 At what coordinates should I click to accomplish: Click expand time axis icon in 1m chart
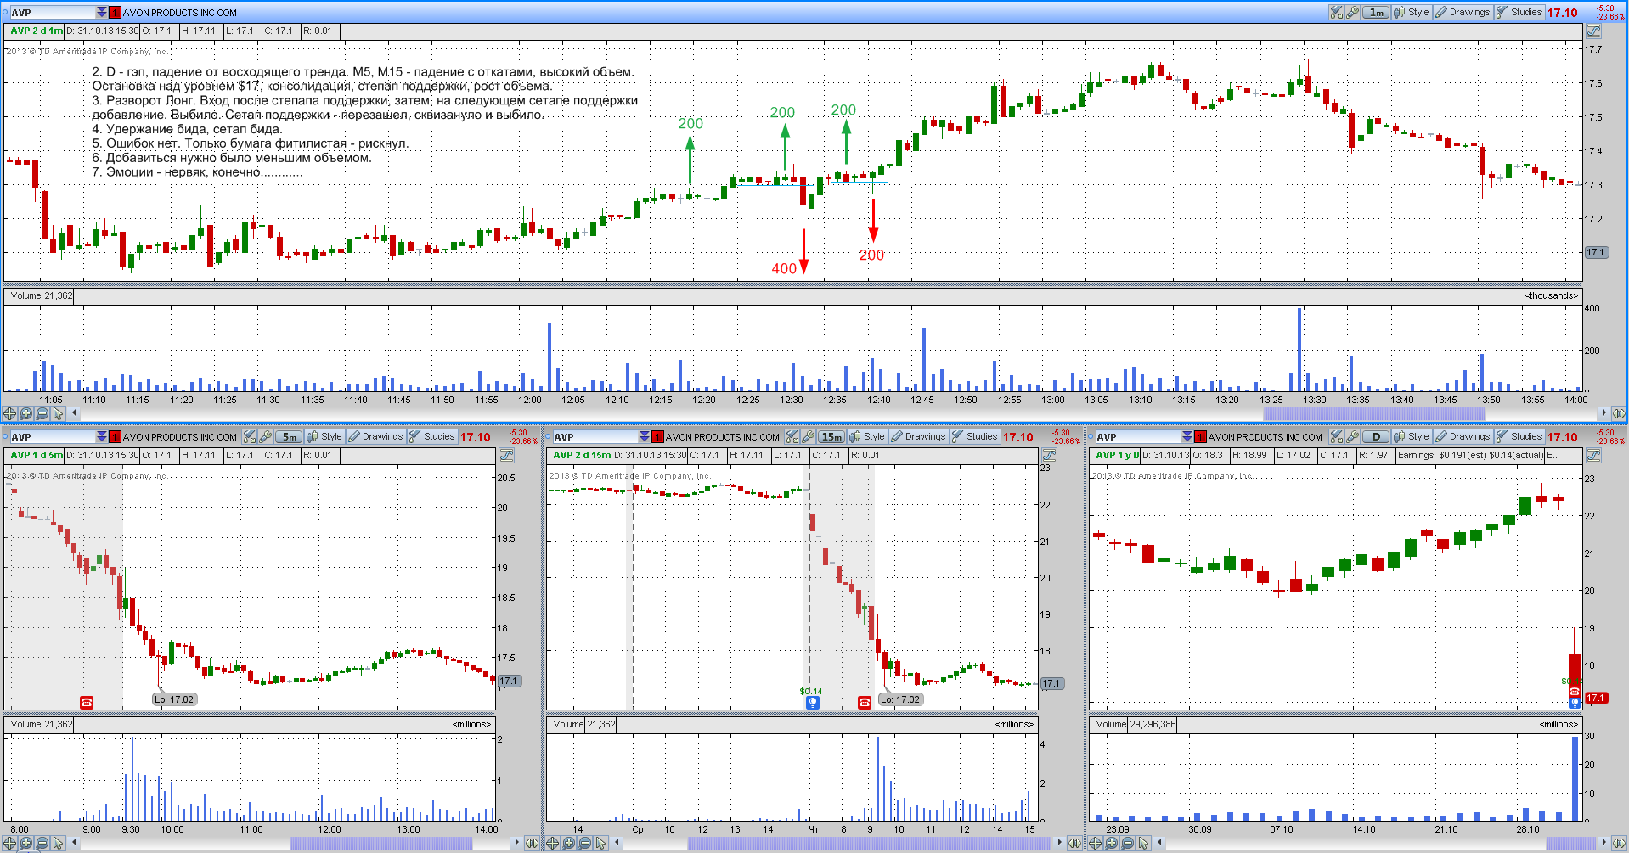click(1619, 413)
